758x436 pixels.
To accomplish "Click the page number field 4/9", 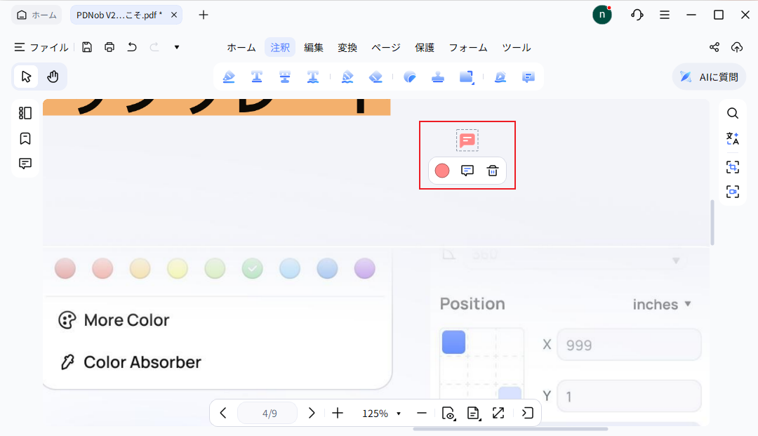I will coord(270,414).
